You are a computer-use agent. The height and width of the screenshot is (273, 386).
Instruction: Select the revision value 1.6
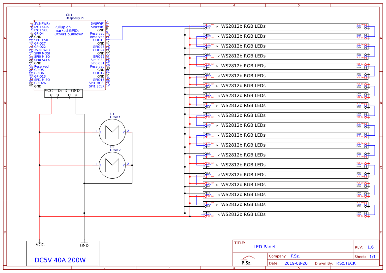pos(370,247)
